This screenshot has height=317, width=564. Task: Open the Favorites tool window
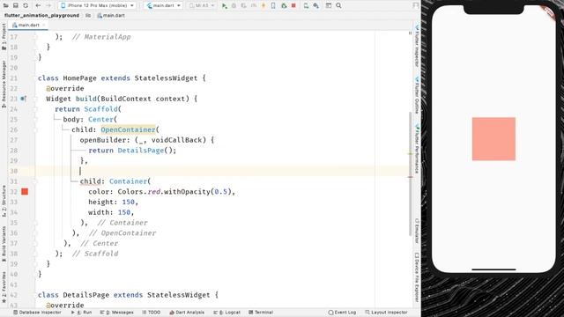(x=4, y=288)
